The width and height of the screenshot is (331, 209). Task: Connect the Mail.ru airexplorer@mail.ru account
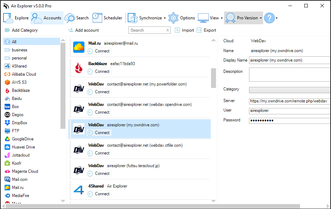pos(99,51)
